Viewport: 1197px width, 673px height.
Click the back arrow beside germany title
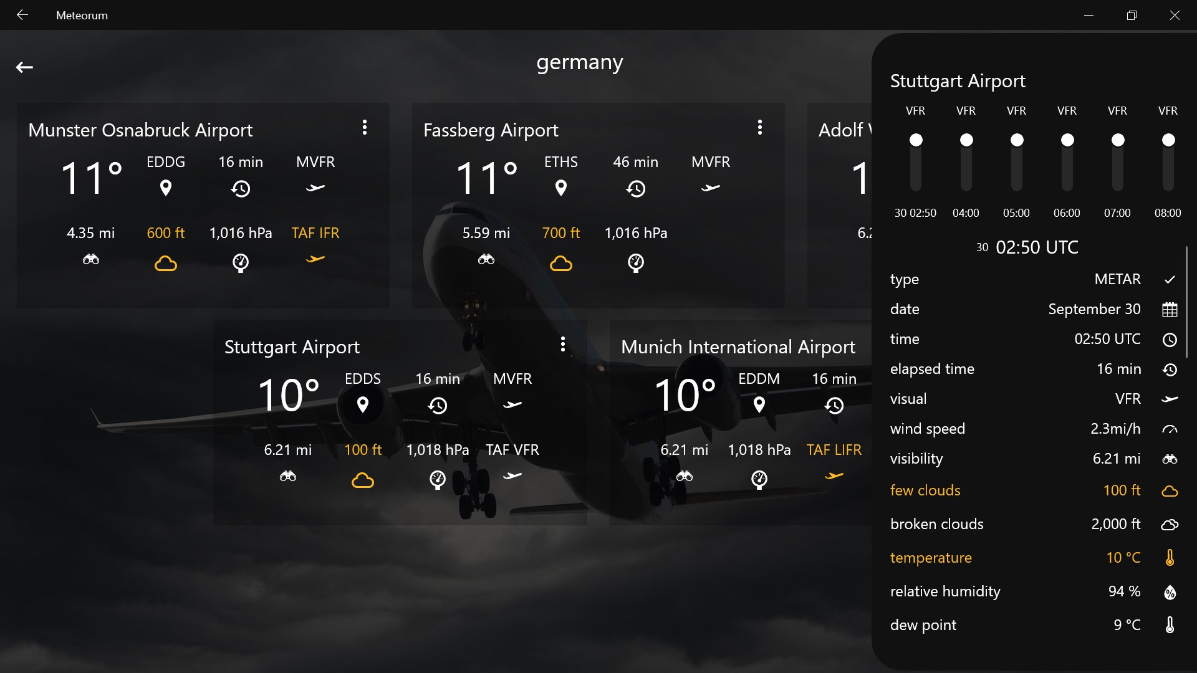(24, 67)
